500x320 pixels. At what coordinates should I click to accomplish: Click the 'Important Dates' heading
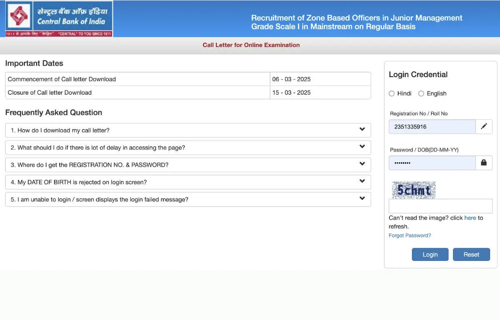coord(34,63)
